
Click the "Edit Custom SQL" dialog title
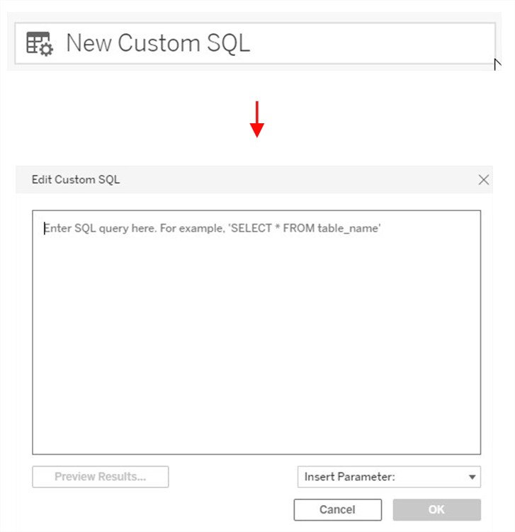(76, 180)
